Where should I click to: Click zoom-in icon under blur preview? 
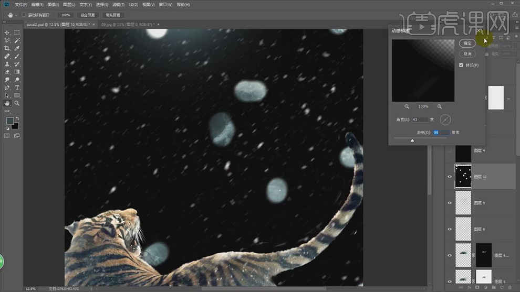click(440, 106)
